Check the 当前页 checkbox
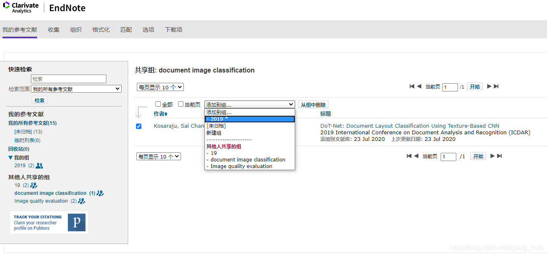547x255 pixels. tap(181, 104)
